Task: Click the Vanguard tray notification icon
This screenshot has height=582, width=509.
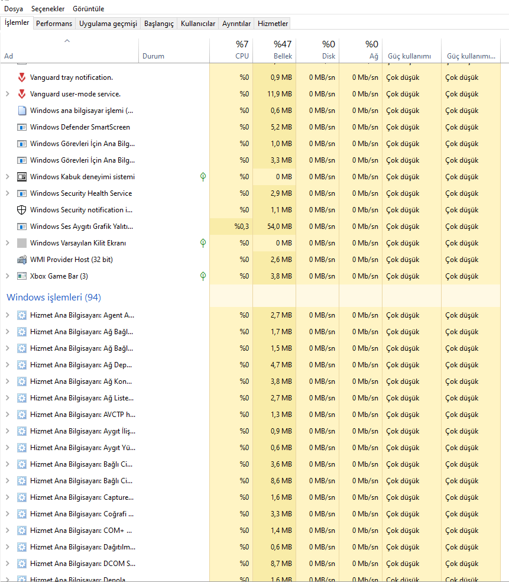Action: 22,77
